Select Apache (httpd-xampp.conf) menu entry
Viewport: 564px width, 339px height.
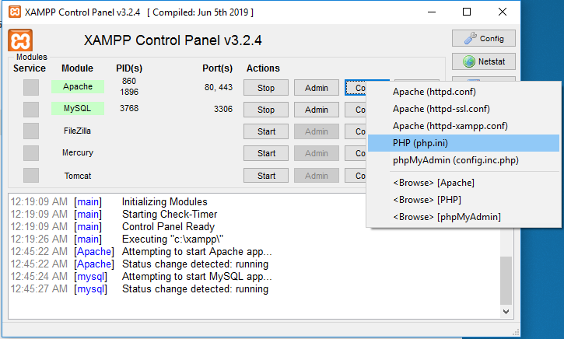pyautogui.click(x=464, y=126)
